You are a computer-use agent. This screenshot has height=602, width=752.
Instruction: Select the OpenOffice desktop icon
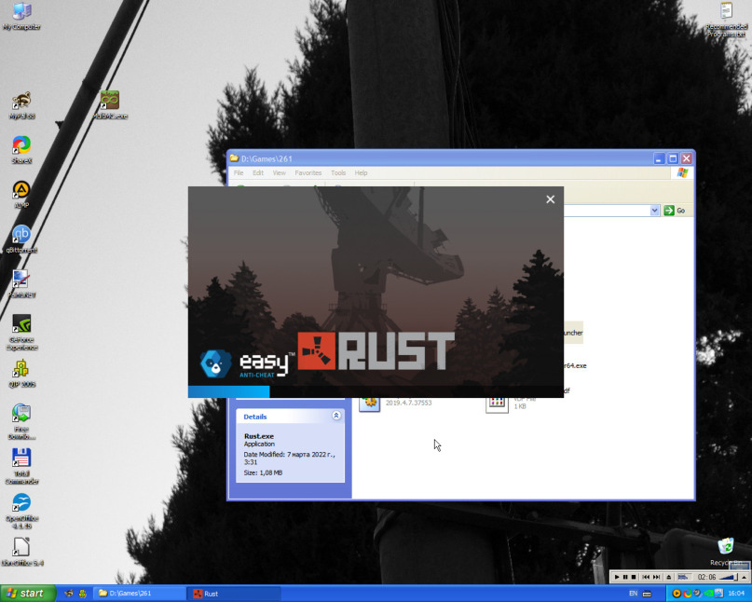pos(21,511)
